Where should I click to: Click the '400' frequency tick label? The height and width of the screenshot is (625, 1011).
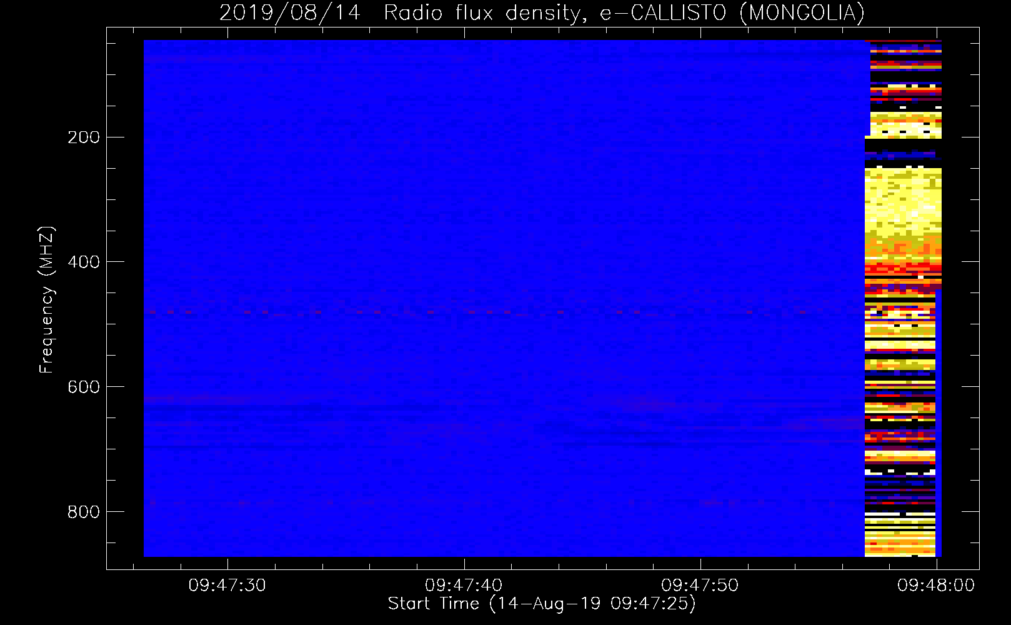click(84, 262)
